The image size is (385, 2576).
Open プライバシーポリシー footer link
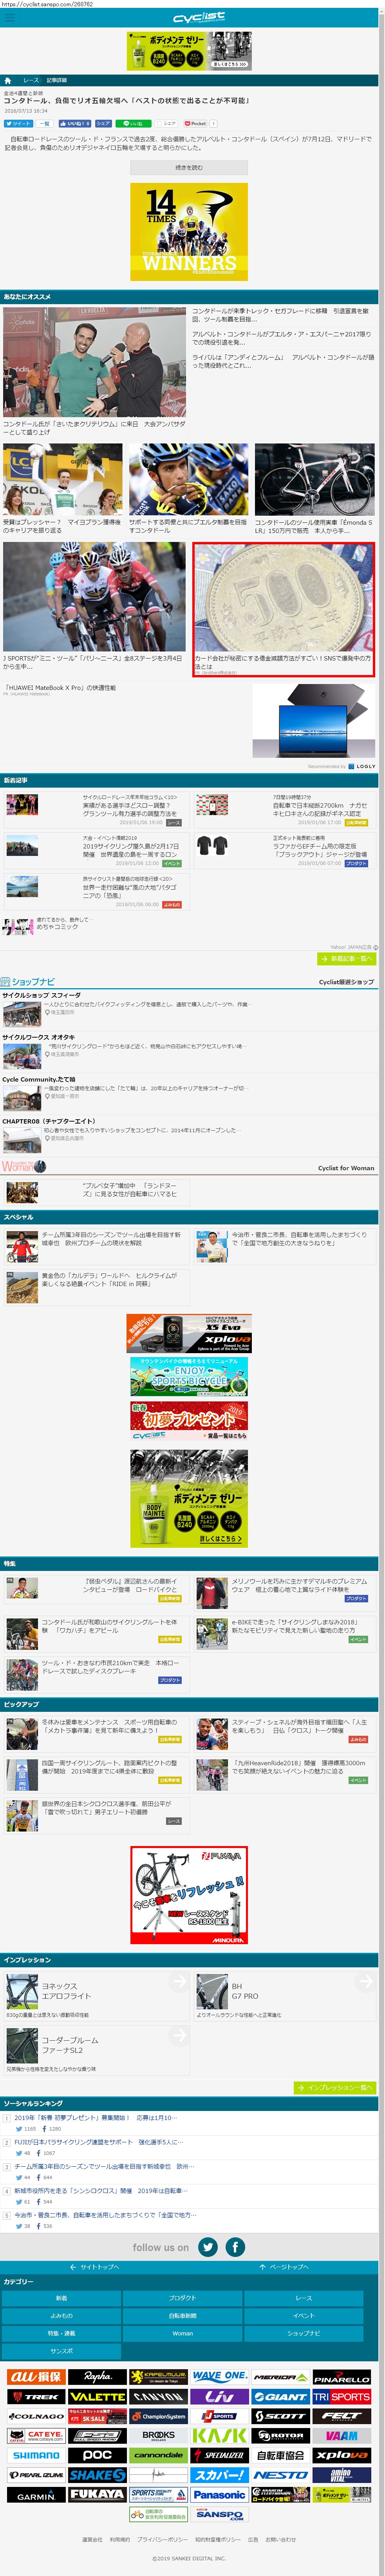[162, 2539]
